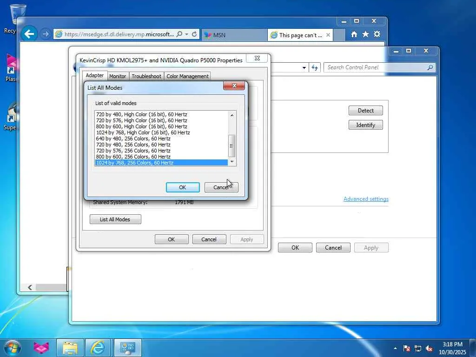
Task: Open the IE Tools gear icon
Action: [377, 34]
